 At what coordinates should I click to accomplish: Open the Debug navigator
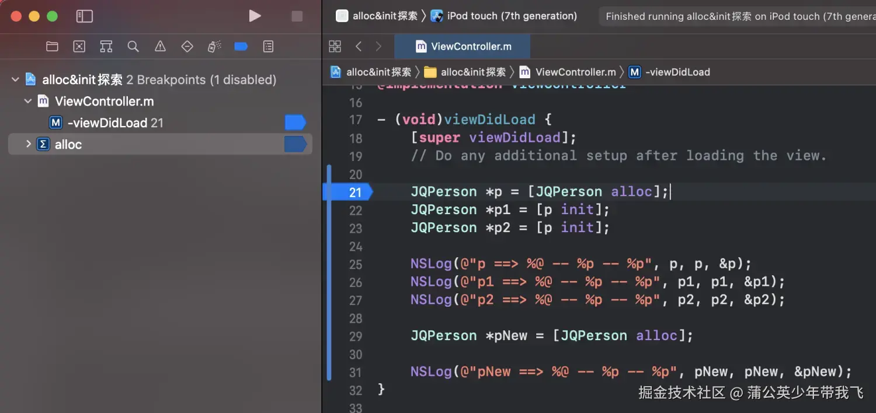click(214, 47)
